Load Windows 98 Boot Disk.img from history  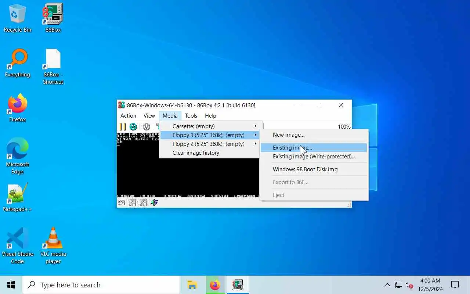click(314, 169)
